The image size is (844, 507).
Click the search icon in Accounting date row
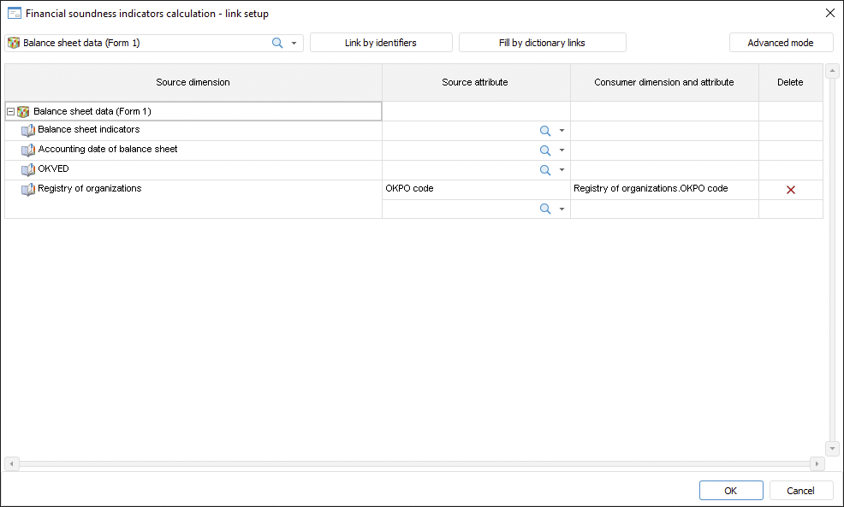pyautogui.click(x=544, y=150)
